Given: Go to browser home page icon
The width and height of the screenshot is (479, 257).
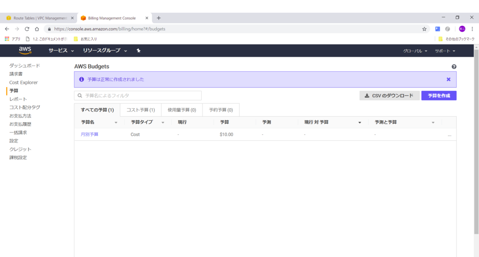Looking at the screenshot, I should tap(37, 29).
